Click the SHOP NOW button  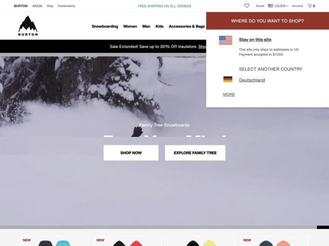131,153
